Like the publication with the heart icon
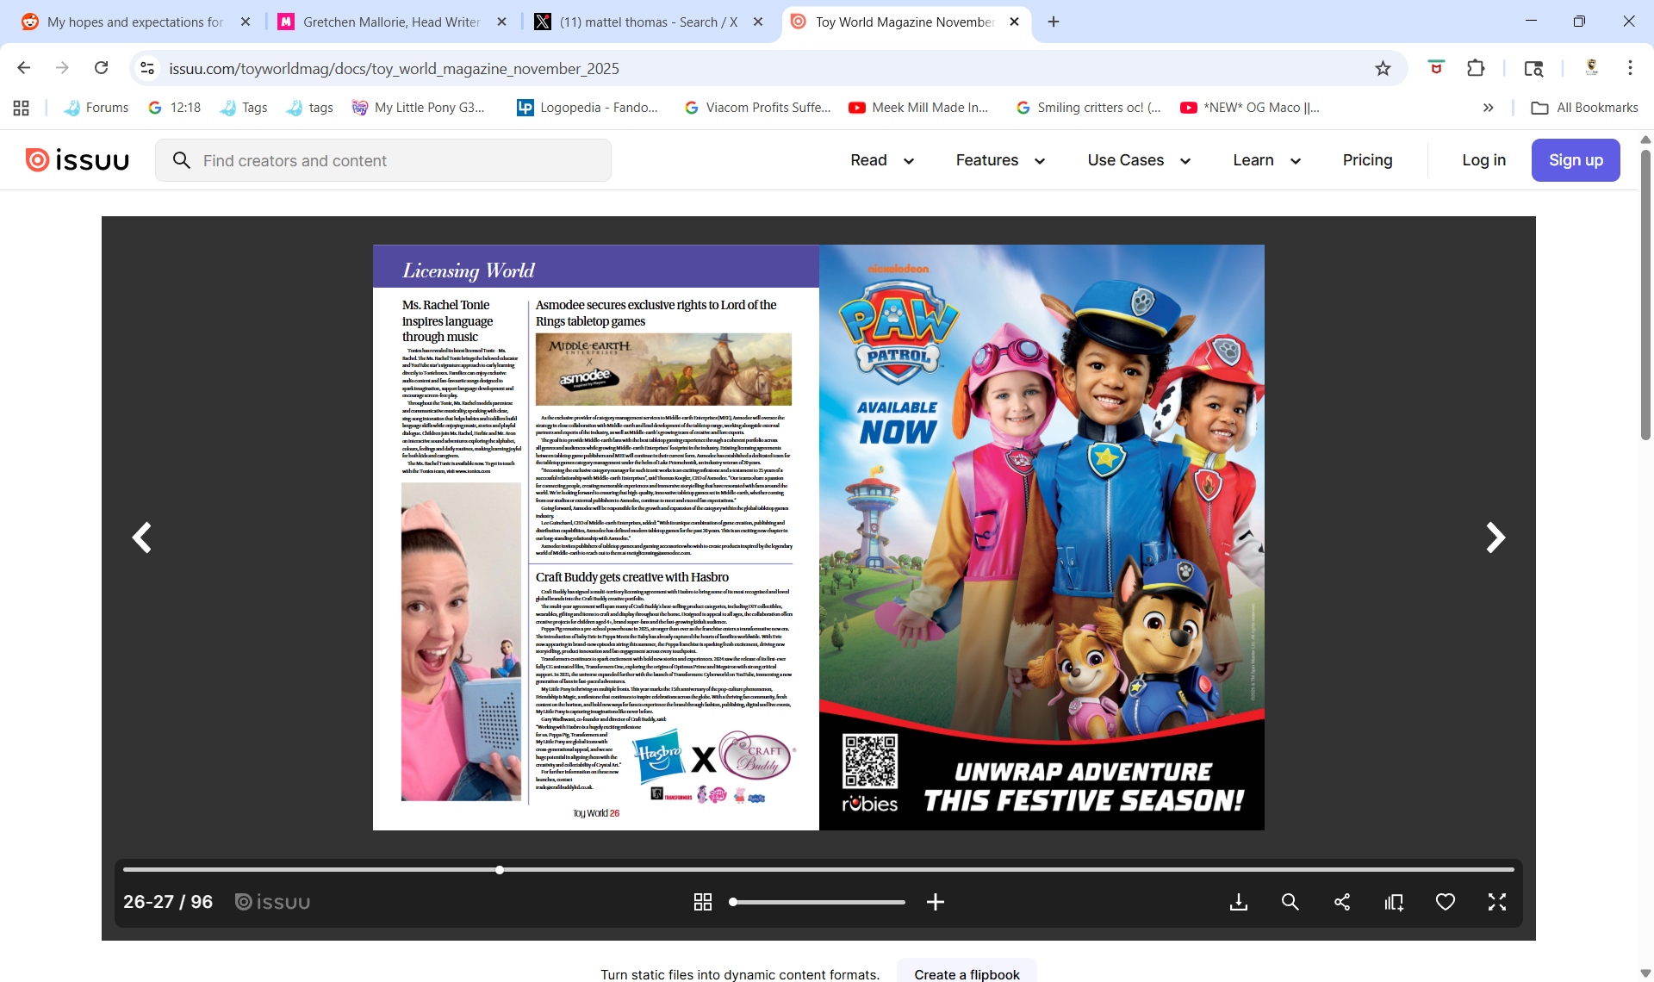Image resolution: width=1654 pixels, height=982 pixels. [1446, 902]
